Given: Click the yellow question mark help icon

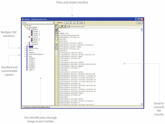Looking at the screenshot, I should pos(57,45).
